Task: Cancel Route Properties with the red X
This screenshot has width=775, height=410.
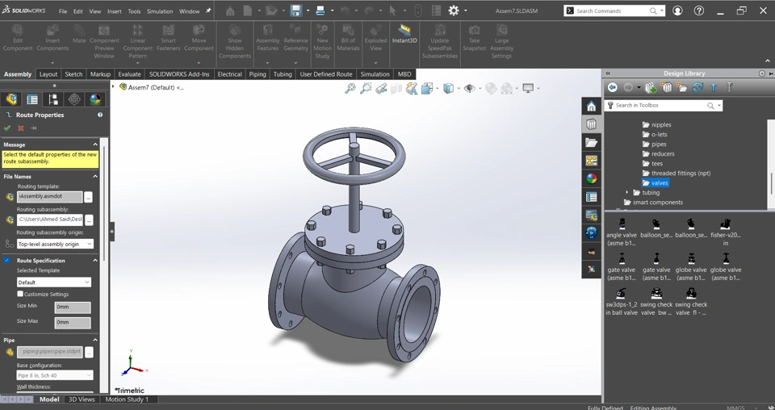Action: pyautogui.click(x=21, y=128)
